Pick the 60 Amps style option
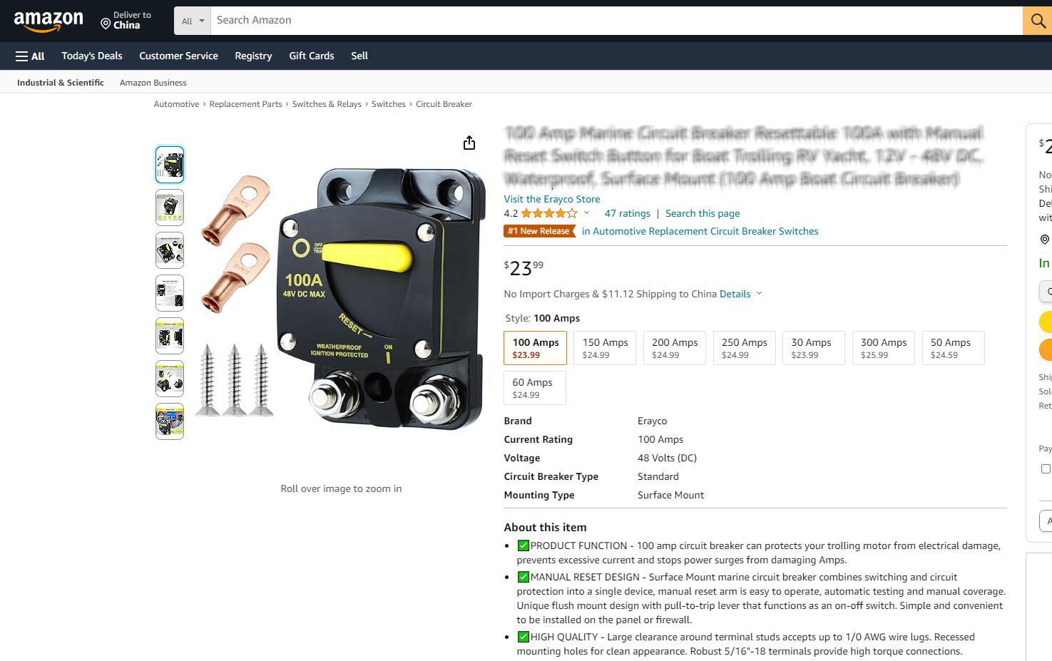 click(x=535, y=388)
